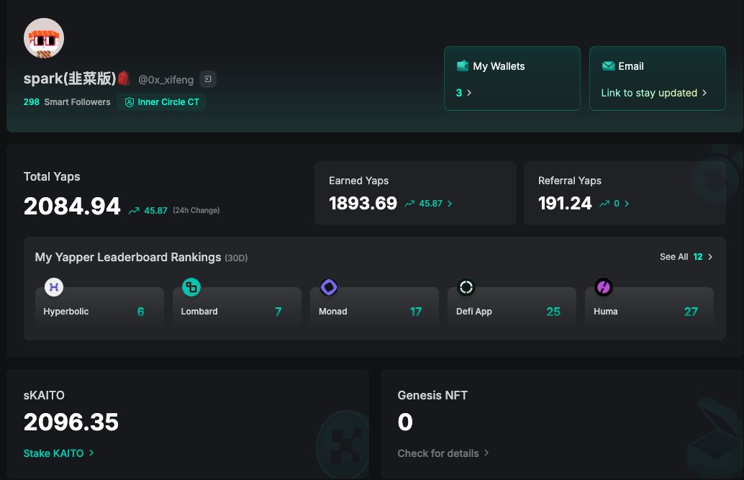Click chevron after Check for details
This screenshot has width=744, height=480.
[x=486, y=453]
